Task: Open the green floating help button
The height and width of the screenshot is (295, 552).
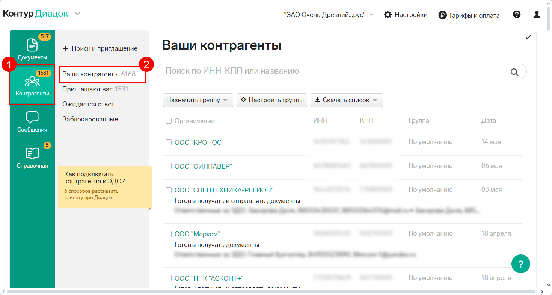Action: (x=521, y=264)
